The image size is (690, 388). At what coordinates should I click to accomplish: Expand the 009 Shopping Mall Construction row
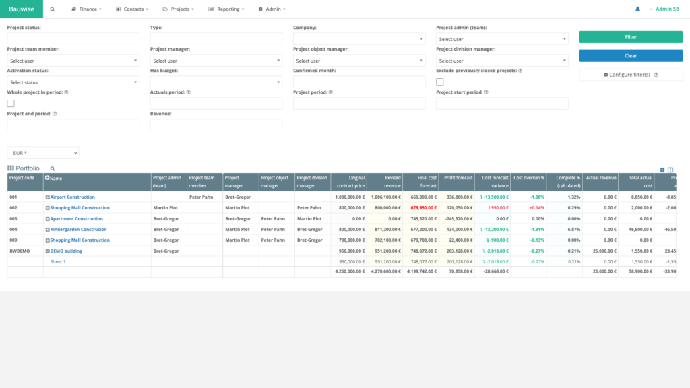[x=48, y=240]
